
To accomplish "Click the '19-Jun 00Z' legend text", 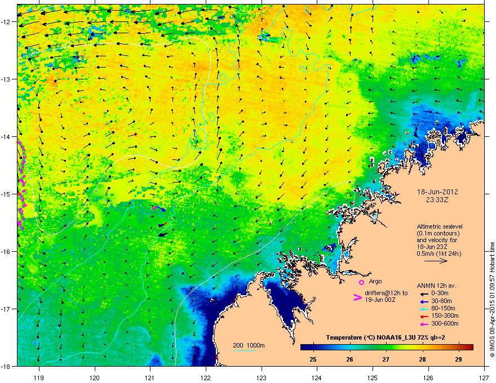I will click(x=379, y=300).
